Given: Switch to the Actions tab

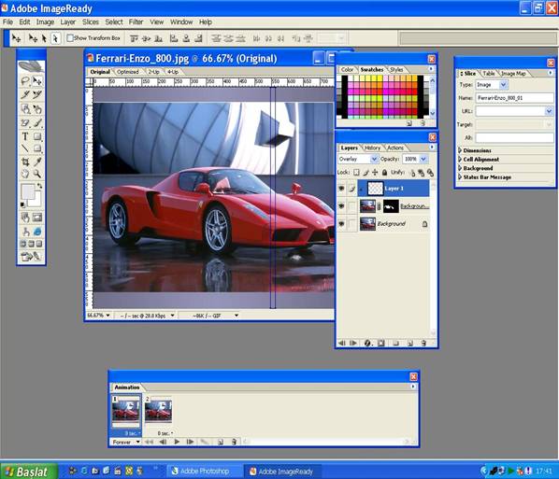Looking at the screenshot, I should (x=395, y=148).
